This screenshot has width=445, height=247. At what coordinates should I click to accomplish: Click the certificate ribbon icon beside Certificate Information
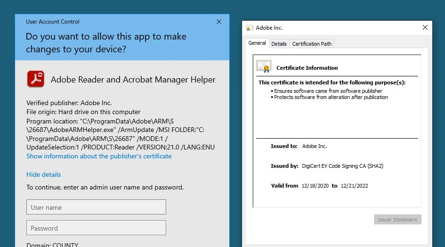coord(264,66)
